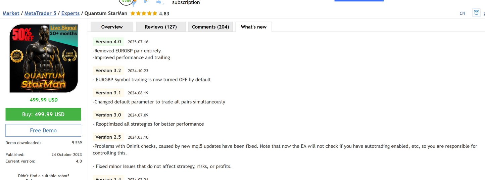485x180 pixels.
Task: Open the Experts breadcrumb link
Action: 70,13
